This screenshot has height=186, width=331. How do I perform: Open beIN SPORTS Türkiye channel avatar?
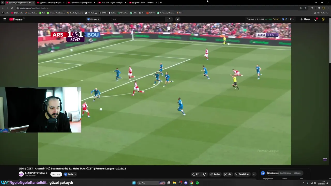(21, 174)
